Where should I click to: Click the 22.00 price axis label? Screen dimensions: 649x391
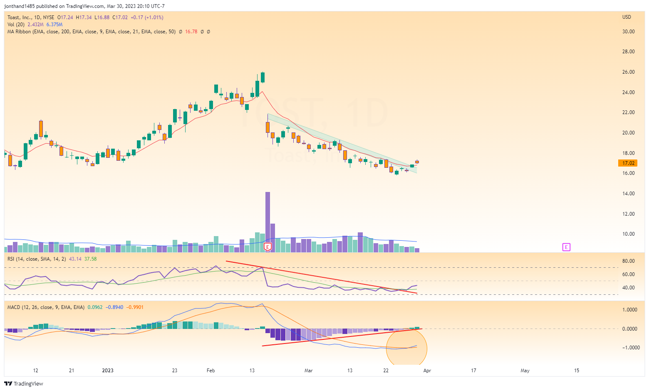point(628,112)
